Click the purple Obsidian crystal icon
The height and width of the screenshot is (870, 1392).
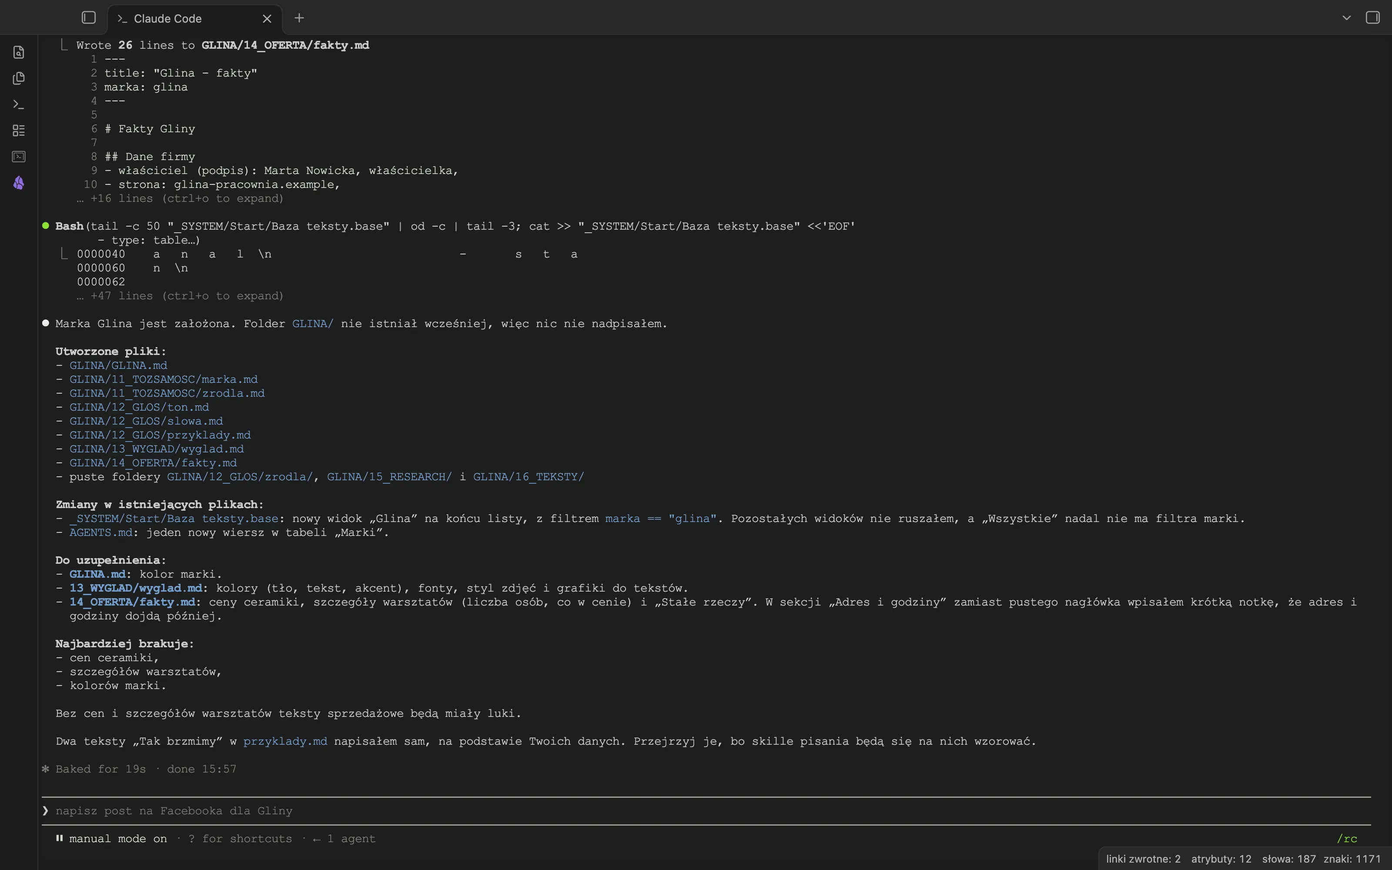click(18, 183)
